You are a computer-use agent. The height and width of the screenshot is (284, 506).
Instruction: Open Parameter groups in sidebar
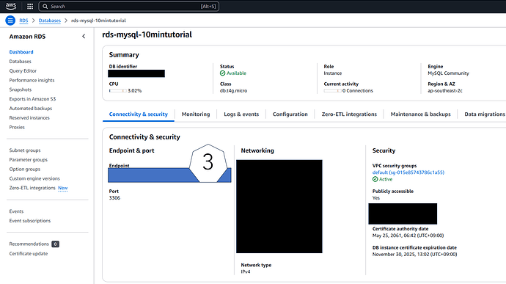[x=29, y=159]
